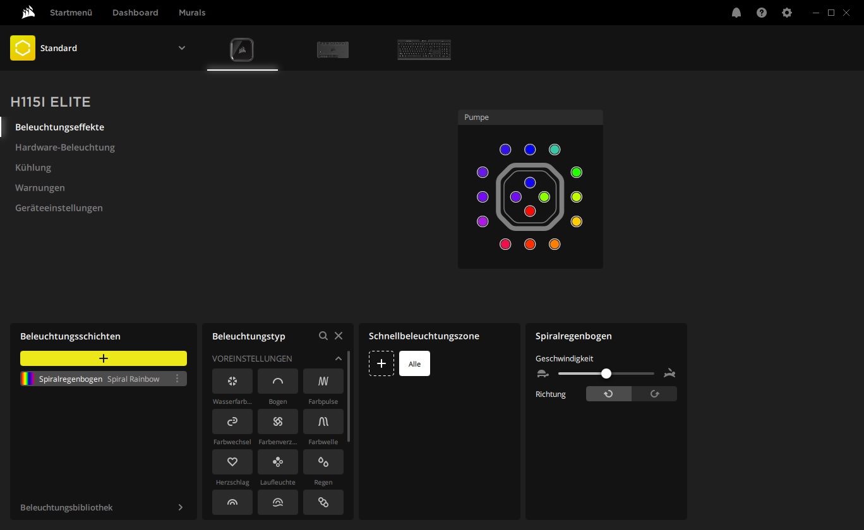
Task: Select the Spiralregenbogen lighting layer
Action: pos(104,379)
